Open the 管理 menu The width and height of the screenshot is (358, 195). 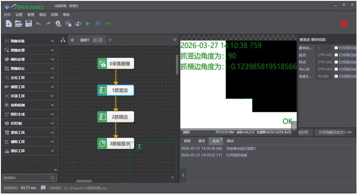pos(31,15)
